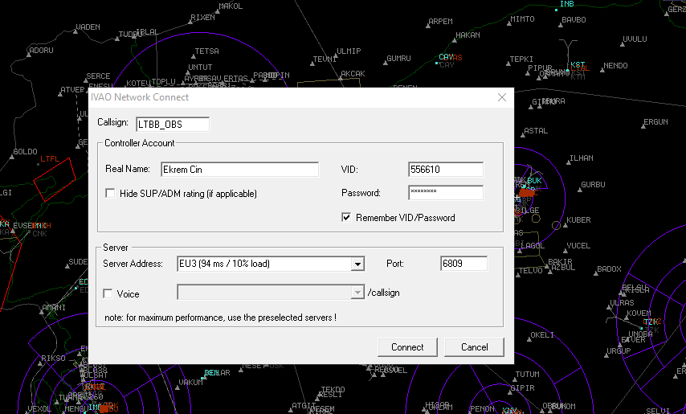The image size is (686, 414).
Task: Click into the Password field
Action: coord(446,193)
